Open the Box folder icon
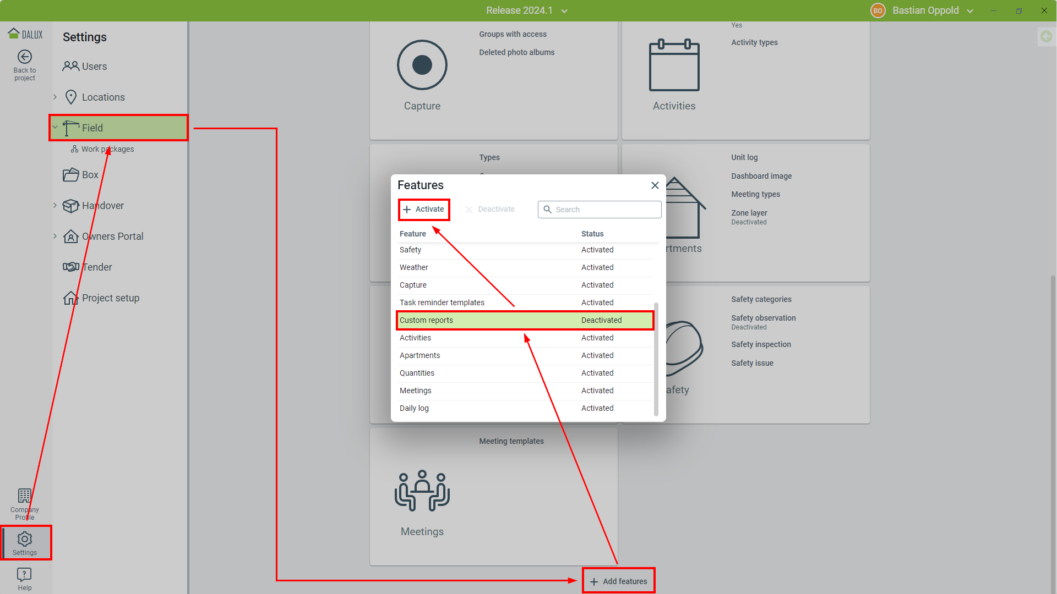This screenshot has width=1057, height=594. tap(70, 175)
